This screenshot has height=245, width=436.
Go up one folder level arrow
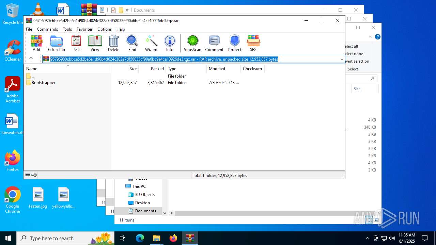click(x=31, y=59)
